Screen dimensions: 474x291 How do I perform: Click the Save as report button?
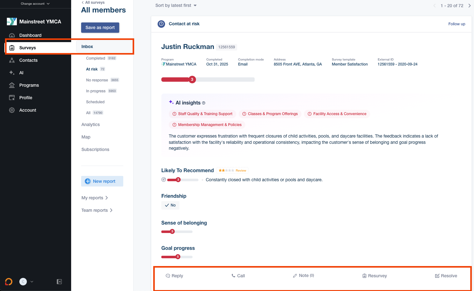pyautogui.click(x=100, y=27)
